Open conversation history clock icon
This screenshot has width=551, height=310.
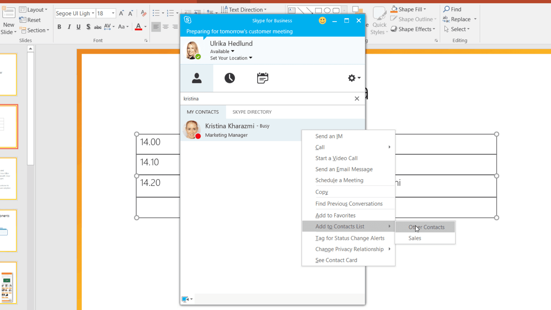pyautogui.click(x=230, y=78)
